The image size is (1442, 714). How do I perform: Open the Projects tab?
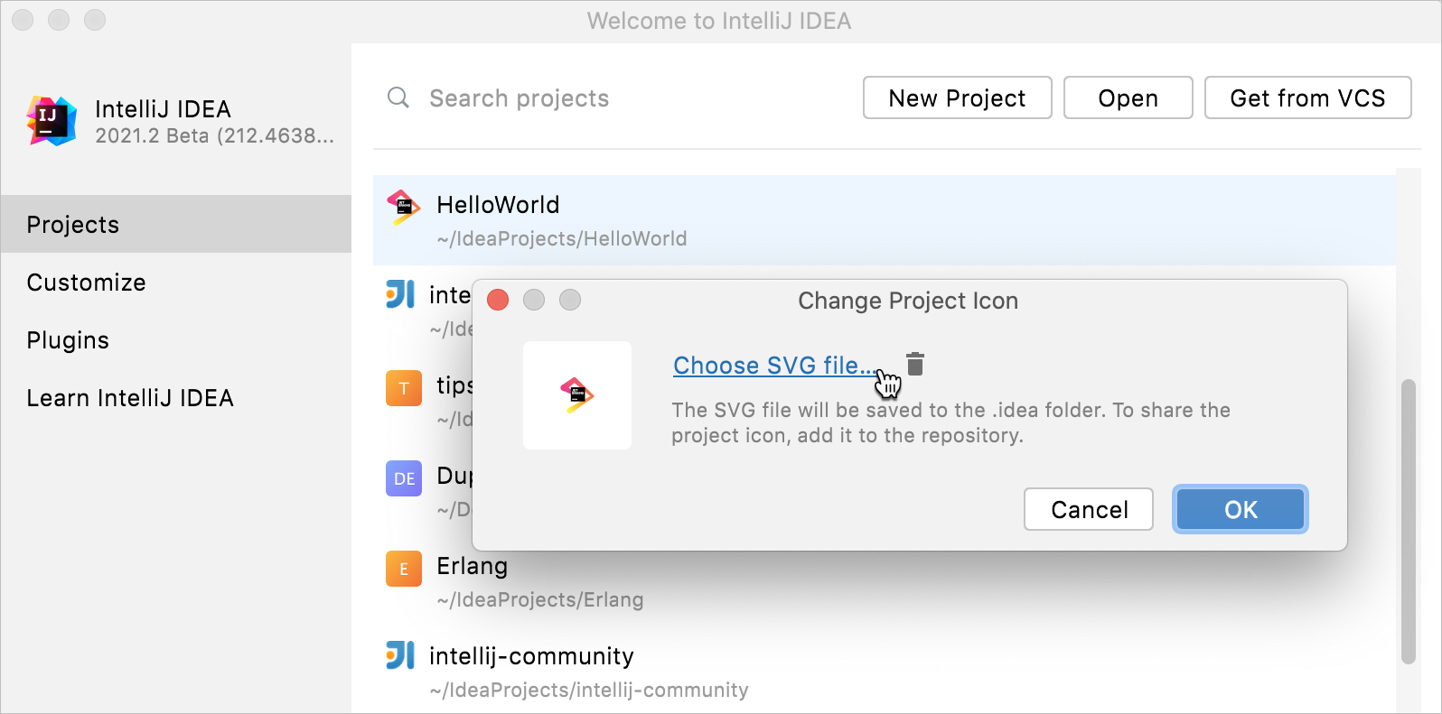click(176, 224)
